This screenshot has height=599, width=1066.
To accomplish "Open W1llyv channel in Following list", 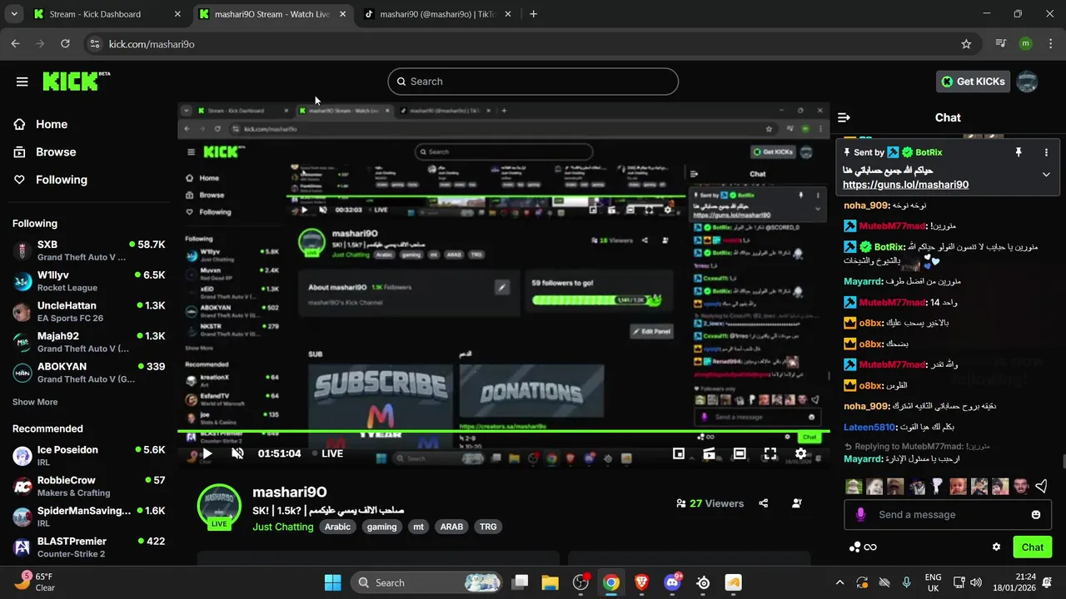I will click(88, 281).
